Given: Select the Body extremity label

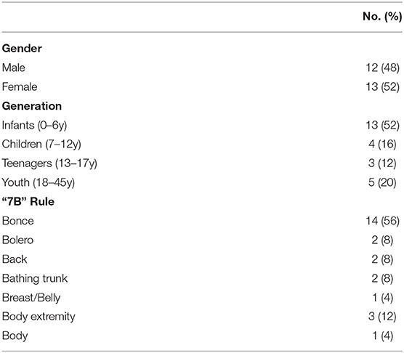Looking at the screenshot, I should pyautogui.click(x=39, y=317).
